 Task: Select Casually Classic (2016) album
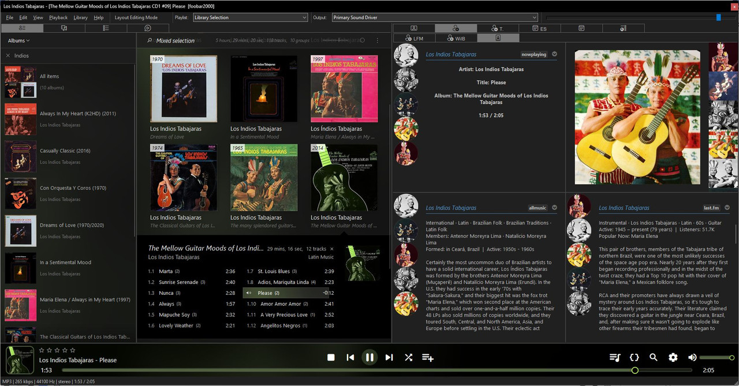tap(68, 156)
